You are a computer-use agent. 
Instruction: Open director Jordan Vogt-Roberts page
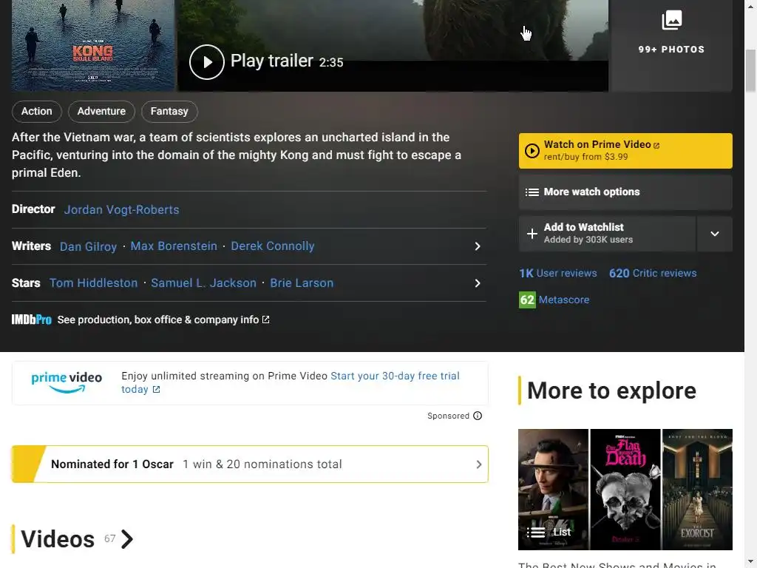(122, 209)
